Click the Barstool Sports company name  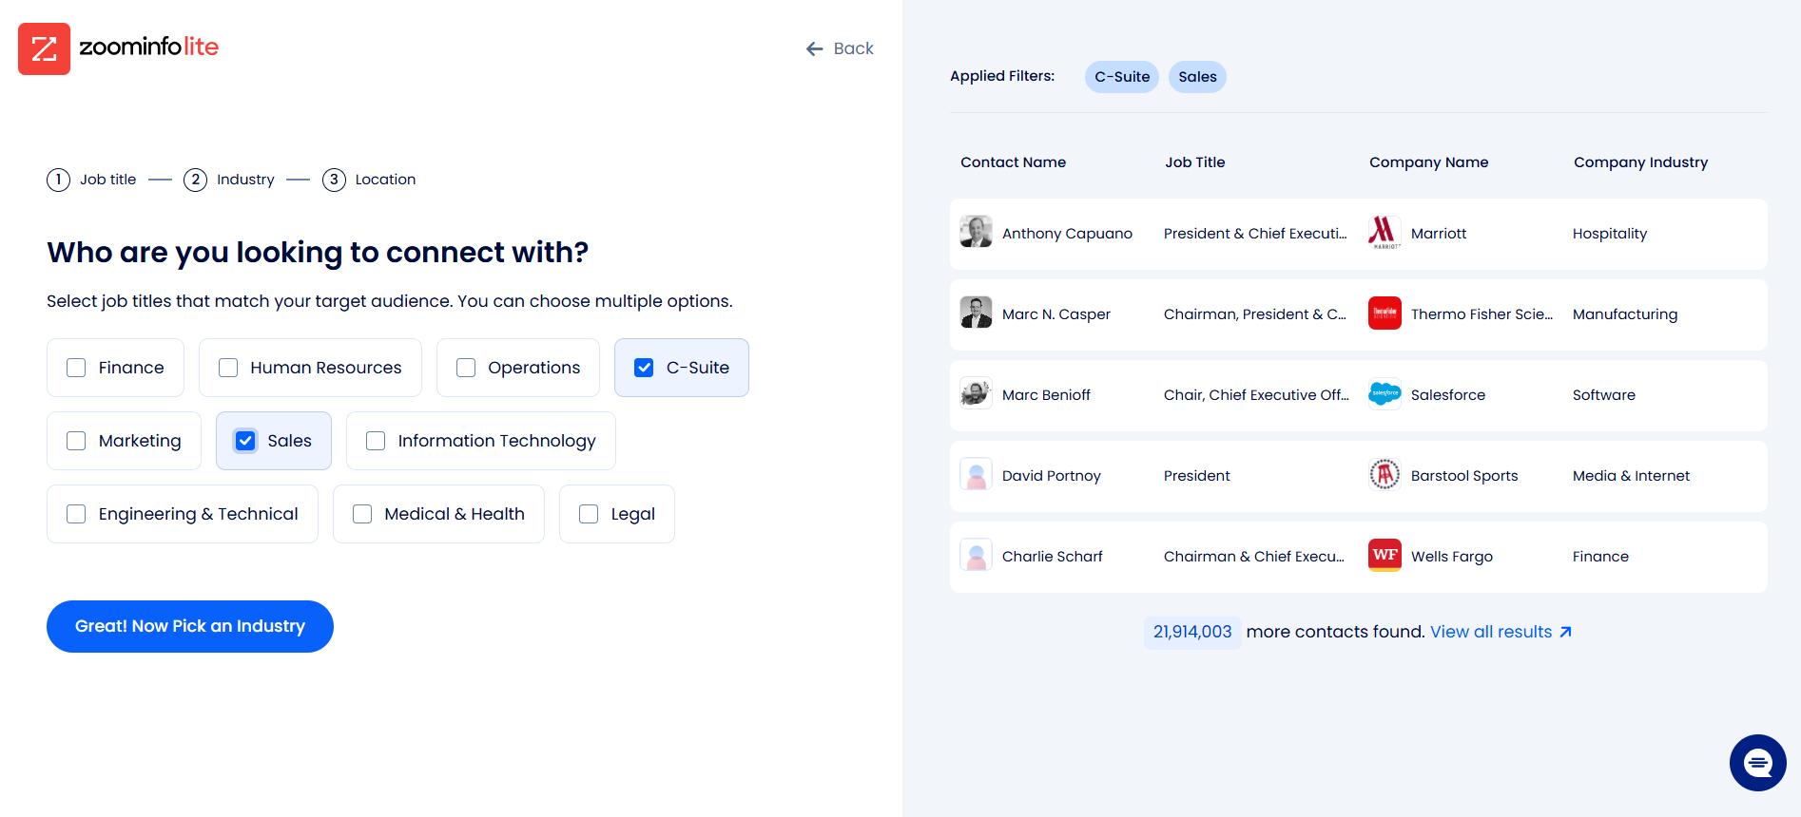[1464, 476]
